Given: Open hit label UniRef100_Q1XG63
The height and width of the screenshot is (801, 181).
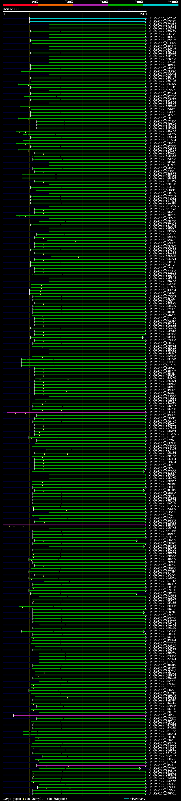Looking at the screenshot, I should 162,415.
